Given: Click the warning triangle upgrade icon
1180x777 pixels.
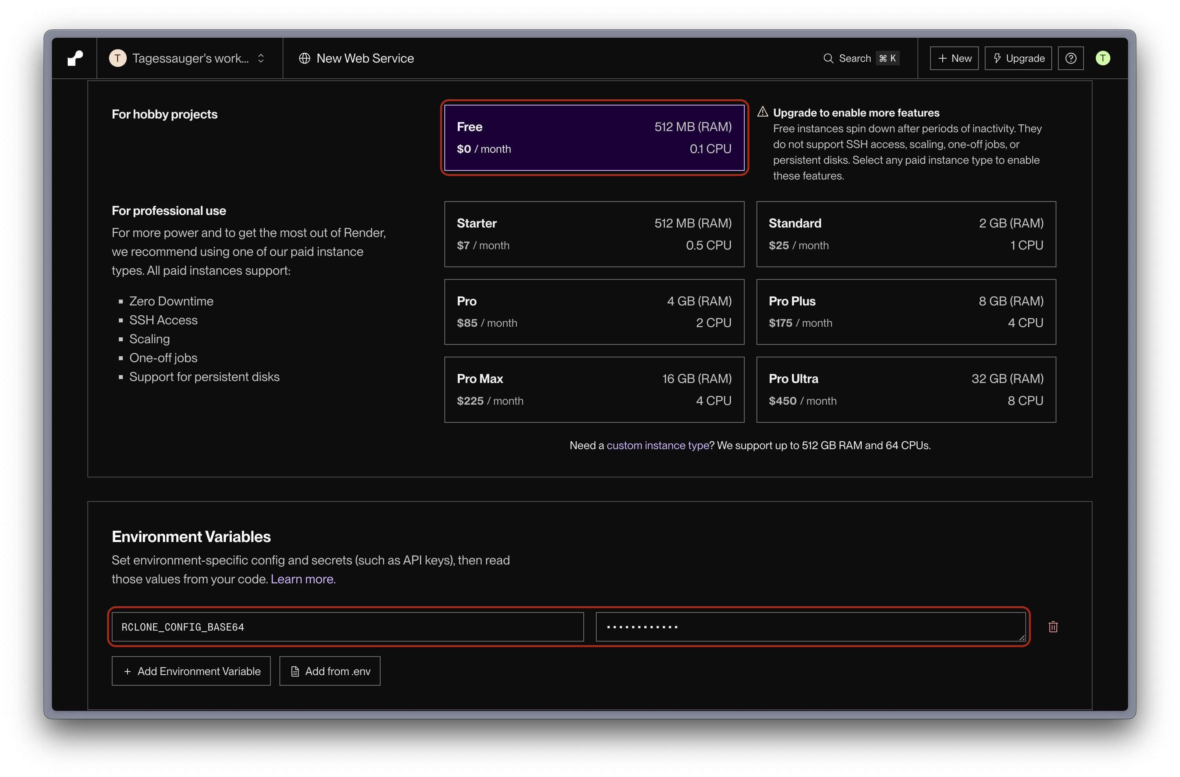Looking at the screenshot, I should pyautogui.click(x=762, y=112).
